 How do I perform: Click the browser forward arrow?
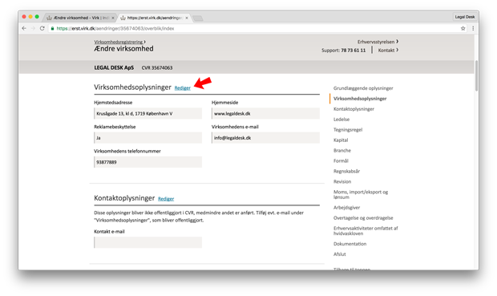[33, 28]
